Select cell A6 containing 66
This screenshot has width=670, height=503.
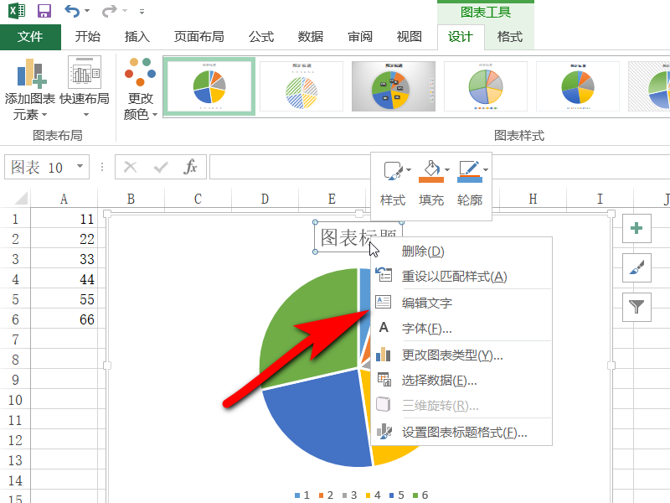pos(64,319)
